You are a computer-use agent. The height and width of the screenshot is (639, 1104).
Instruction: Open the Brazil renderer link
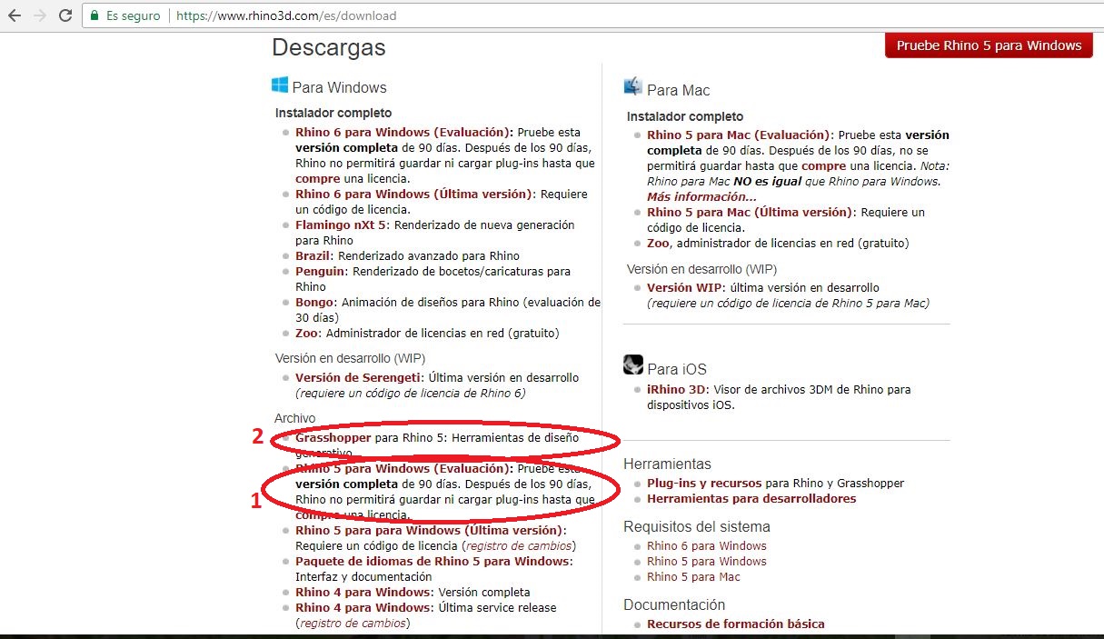(x=313, y=255)
